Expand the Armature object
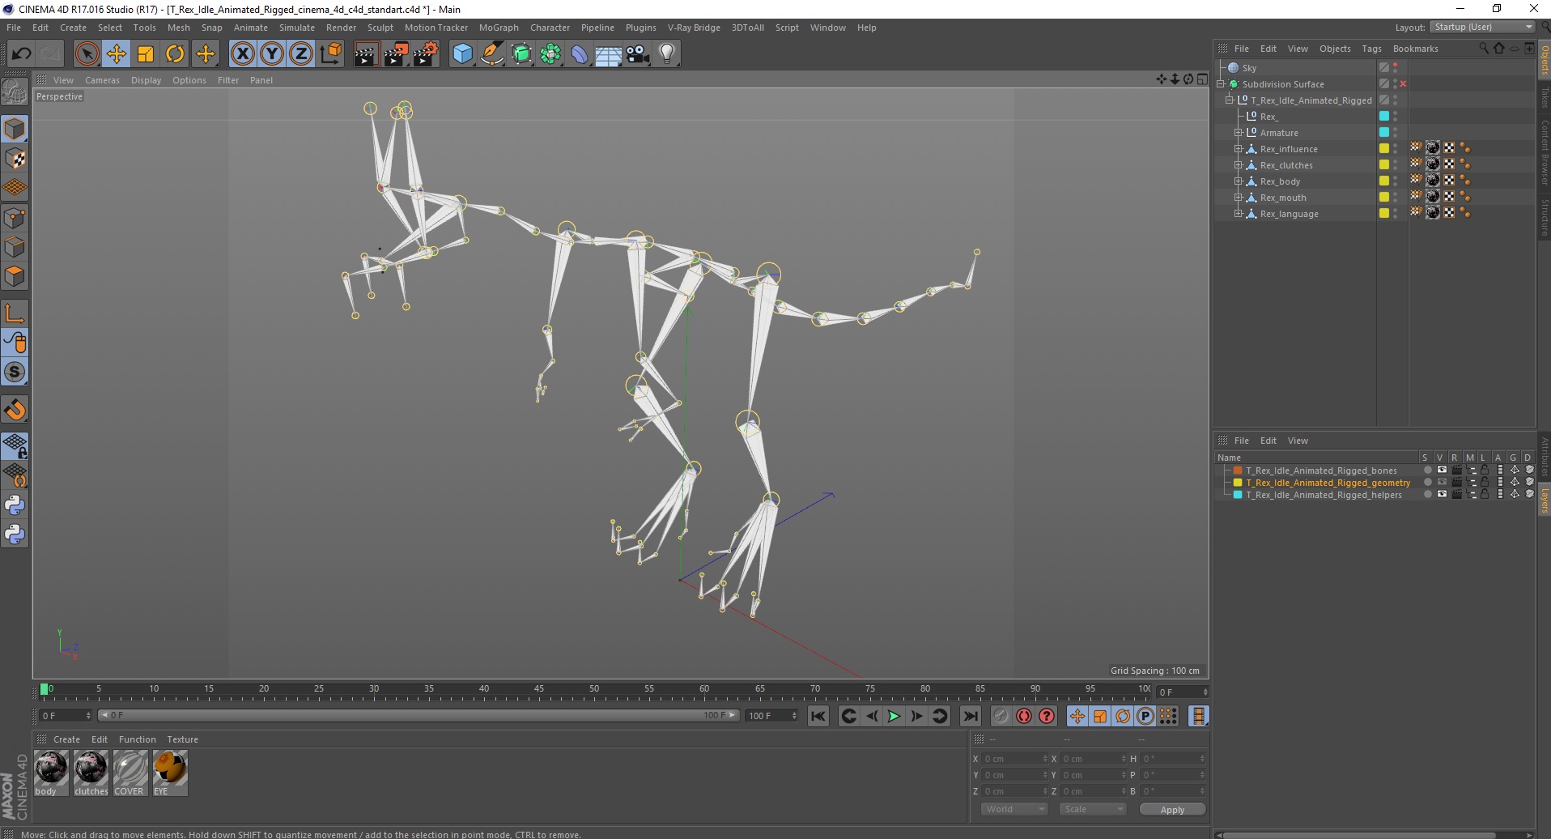The image size is (1551, 839). (x=1238, y=133)
